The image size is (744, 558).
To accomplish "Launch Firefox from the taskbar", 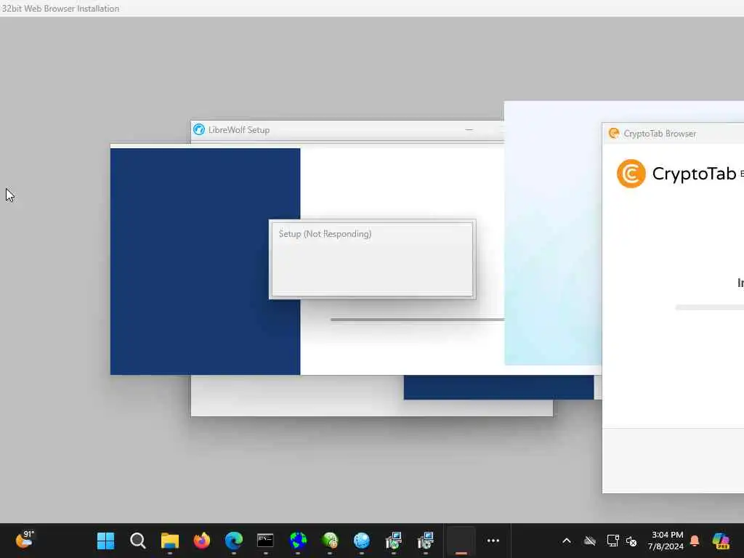I will click(x=202, y=541).
